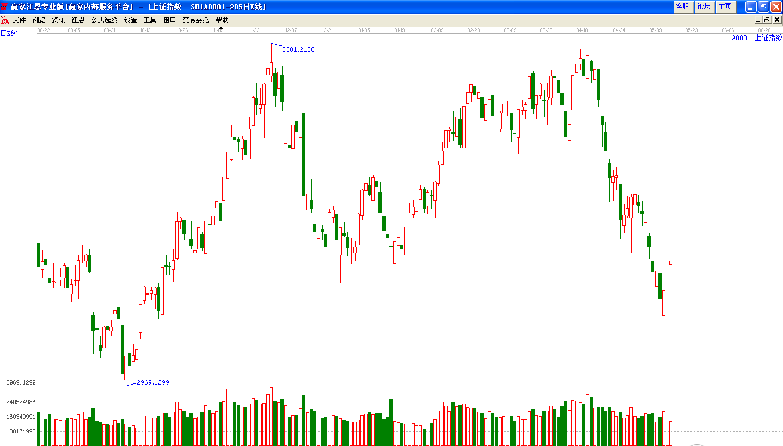Image resolution: width=783 pixels, height=446 pixels.
Task: Open the 工具 menu
Action: coord(150,20)
